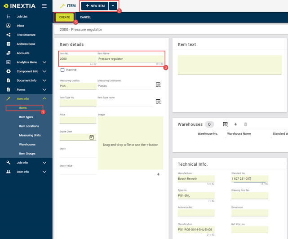Click the plus icon below Image area
Image resolution: width=288 pixels, height=239 pixels.
(x=158, y=174)
